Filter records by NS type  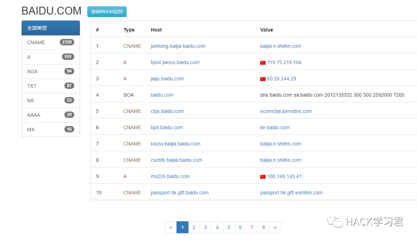[x=51, y=100]
